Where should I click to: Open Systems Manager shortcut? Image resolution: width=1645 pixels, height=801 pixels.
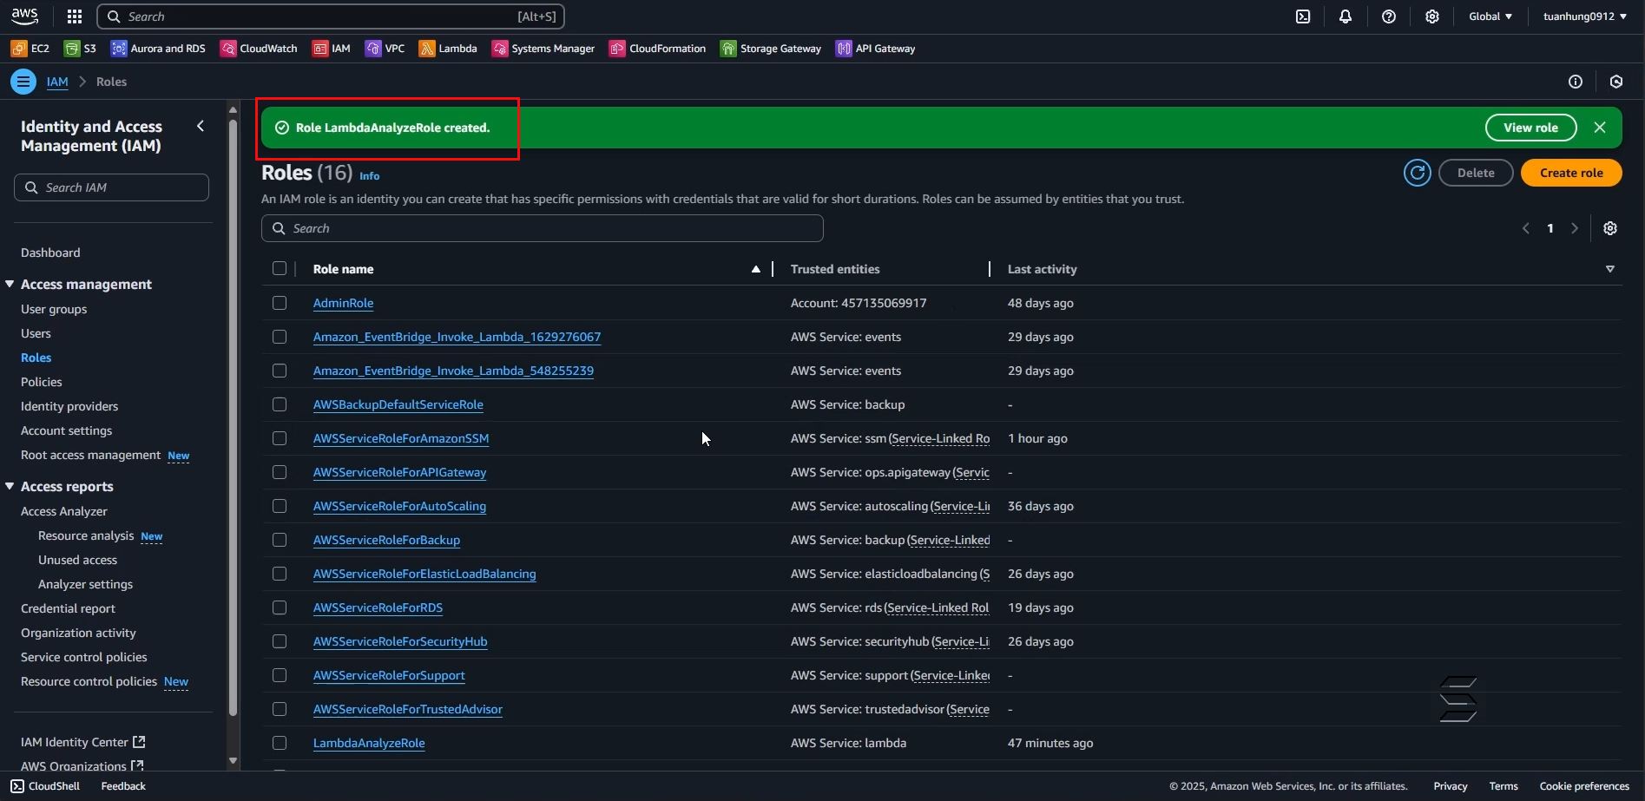tap(543, 49)
